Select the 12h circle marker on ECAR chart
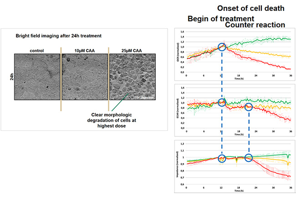 [222, 102]
